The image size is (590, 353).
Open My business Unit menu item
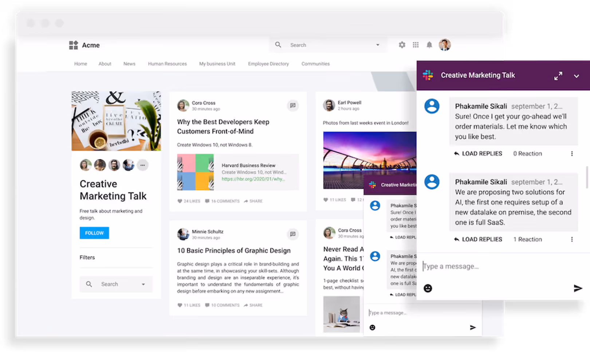coord(217,64)
